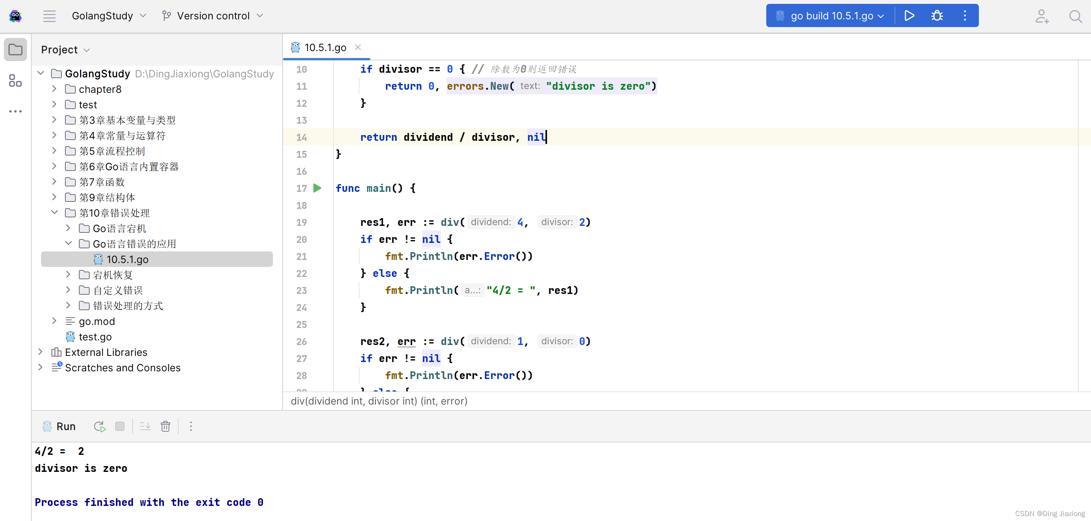Collapse the GolangStudy root folder
The width and height of the screenshot is (1091, 521).
pos(41,73)
